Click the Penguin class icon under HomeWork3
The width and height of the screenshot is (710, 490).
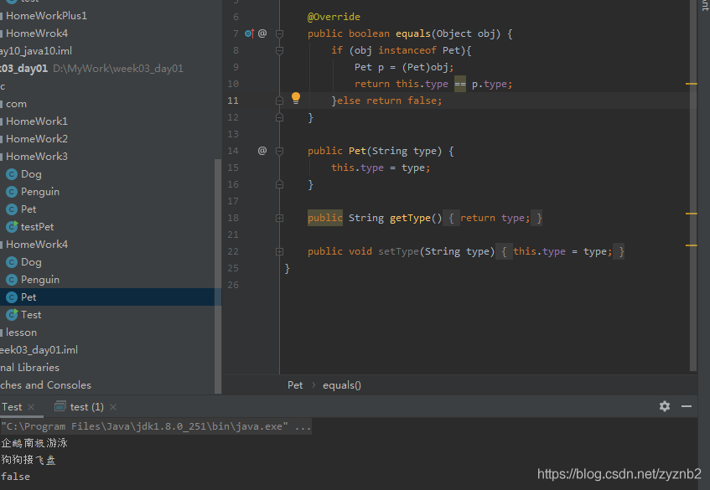(x=12, y=192)
